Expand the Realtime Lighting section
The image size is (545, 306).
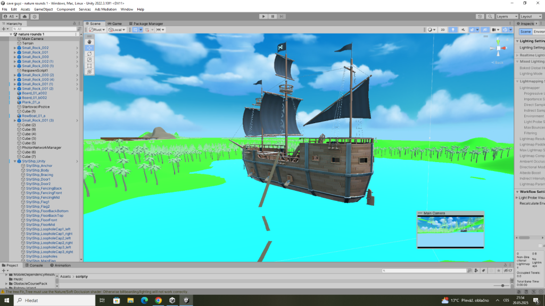[517, 55]
